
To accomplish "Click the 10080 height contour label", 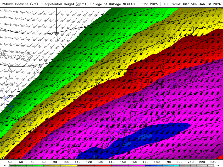I will pos(158,84).
